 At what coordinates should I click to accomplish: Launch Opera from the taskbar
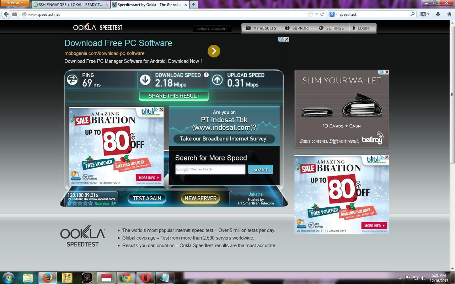[145, 278]
